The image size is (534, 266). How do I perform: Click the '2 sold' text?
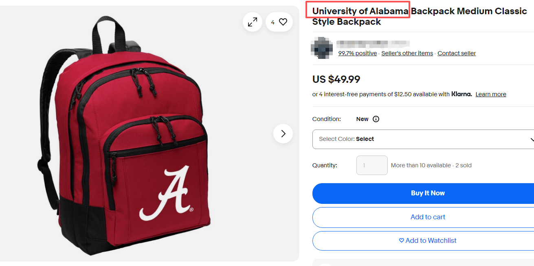463,165
